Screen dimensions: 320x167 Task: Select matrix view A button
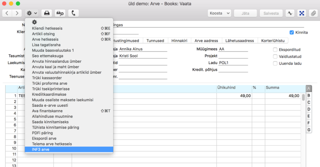[x=309, y=88]
